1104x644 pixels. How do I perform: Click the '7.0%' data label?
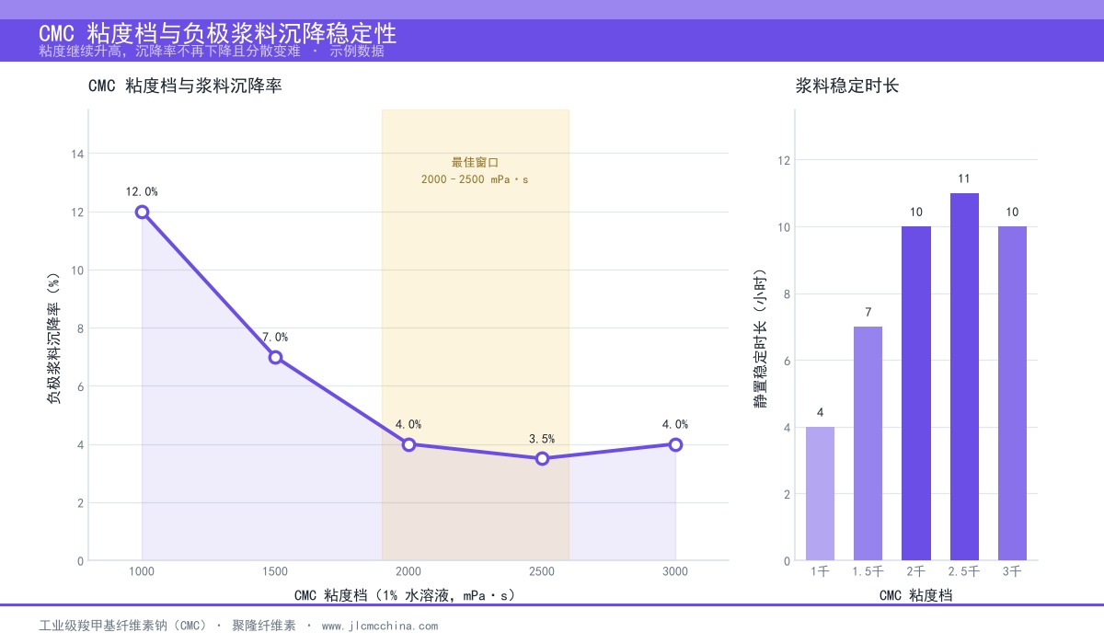(x=275, y=337)
